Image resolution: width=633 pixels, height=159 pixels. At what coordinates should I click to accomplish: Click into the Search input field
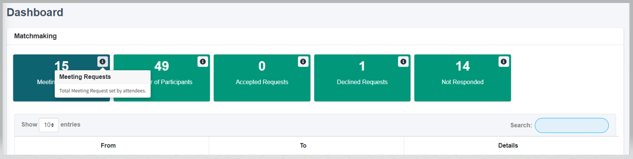tap(572, 125)
